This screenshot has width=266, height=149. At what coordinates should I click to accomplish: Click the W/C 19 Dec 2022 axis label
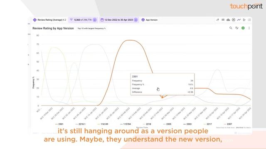click(x=47, y=113)
